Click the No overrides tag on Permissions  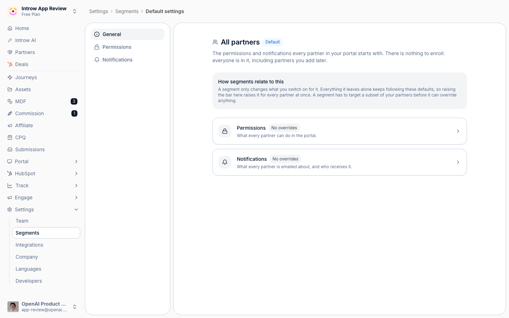(284, 128)
